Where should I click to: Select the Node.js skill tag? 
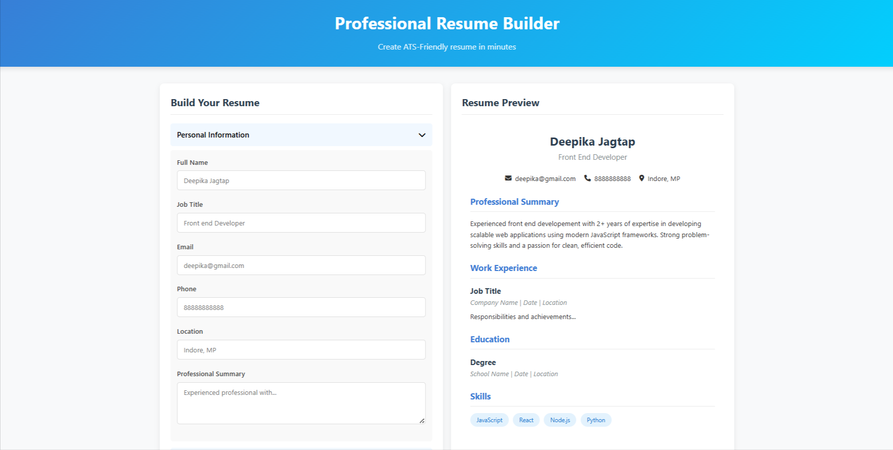tap(560, 420)
